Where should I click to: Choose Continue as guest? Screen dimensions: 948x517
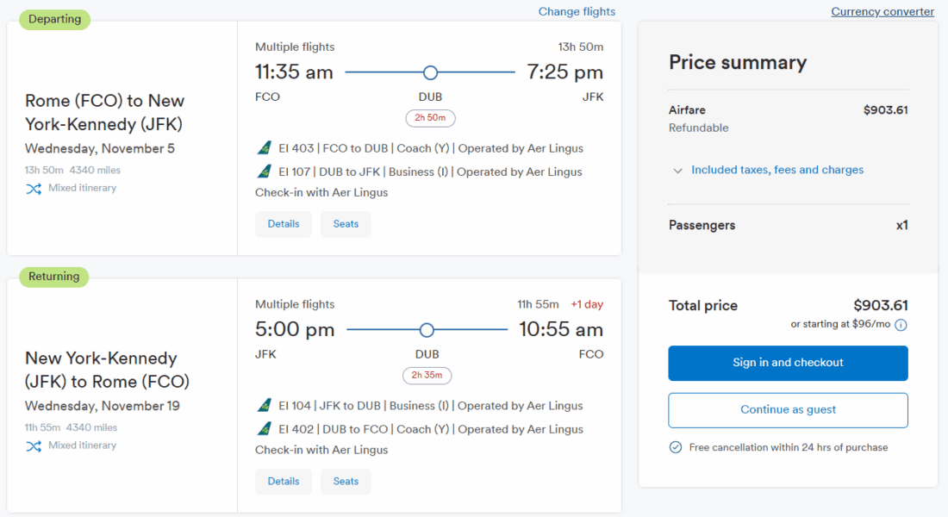coord(788,410)
